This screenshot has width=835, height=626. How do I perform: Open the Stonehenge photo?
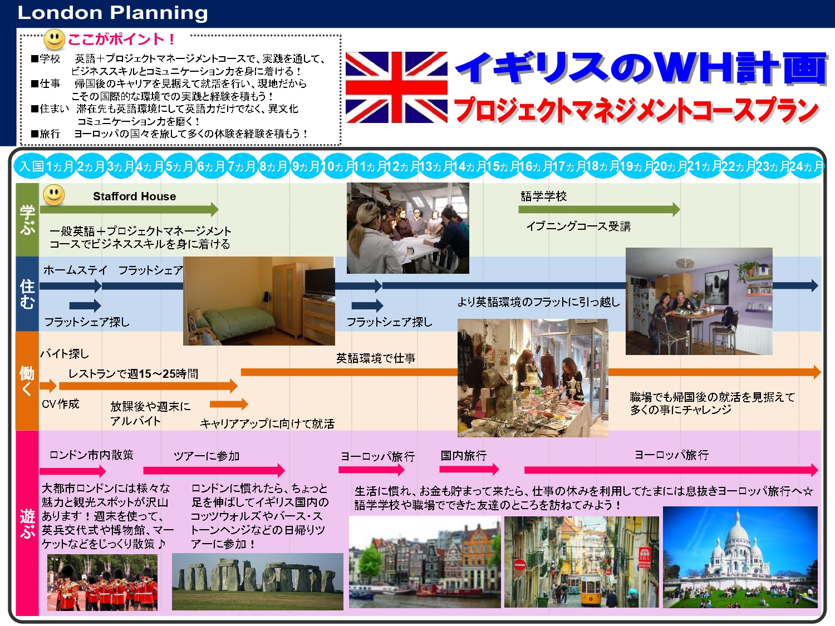click(x=258, y=581)
